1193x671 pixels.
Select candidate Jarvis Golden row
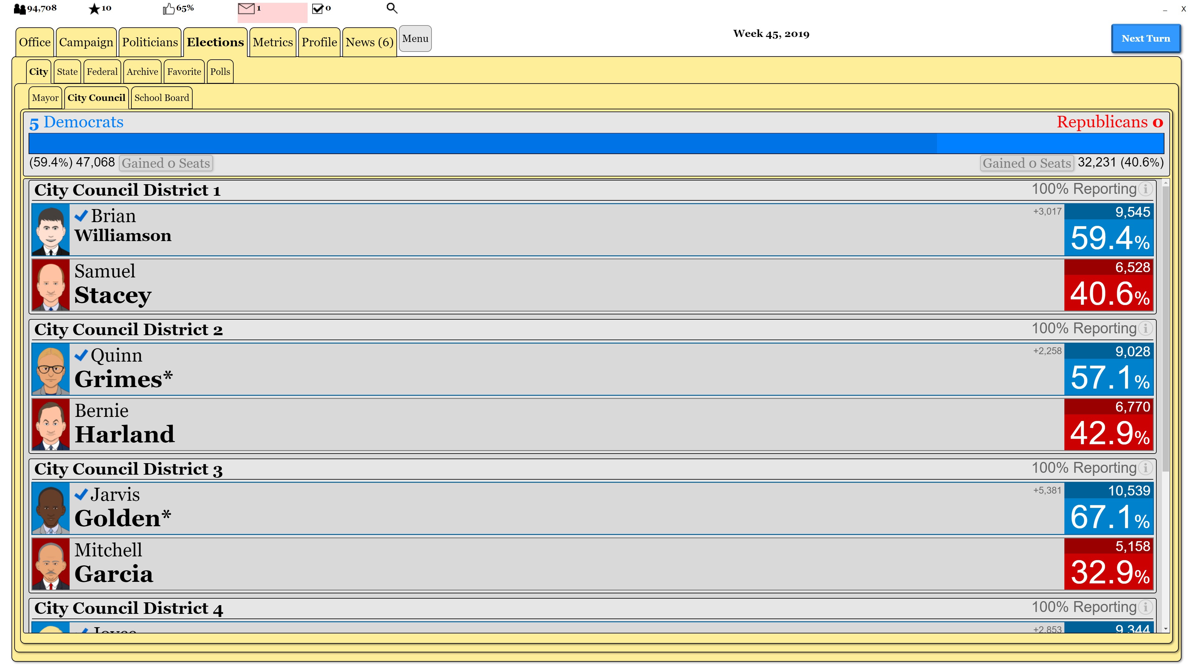tap(556, 508)
